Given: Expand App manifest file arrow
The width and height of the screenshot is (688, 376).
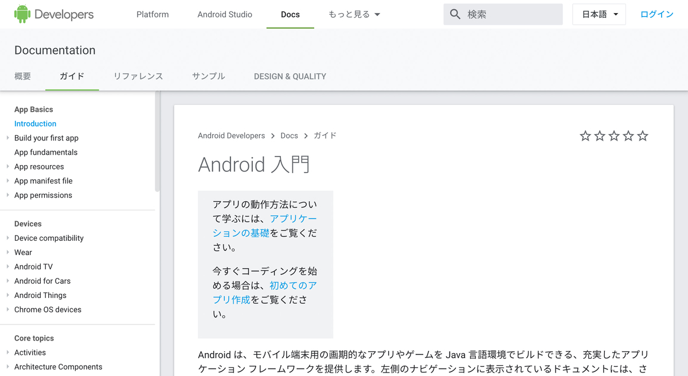Looking at the screenshot, I should click(x=7, y=181).
